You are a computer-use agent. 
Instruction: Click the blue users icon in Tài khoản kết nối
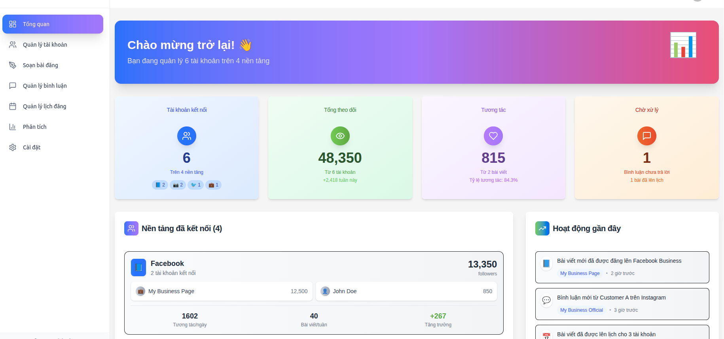point(186,136)
